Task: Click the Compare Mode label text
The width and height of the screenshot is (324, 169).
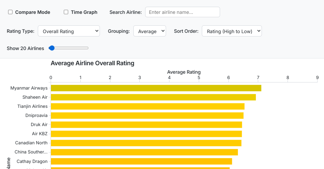Action: tap(32, 12)
